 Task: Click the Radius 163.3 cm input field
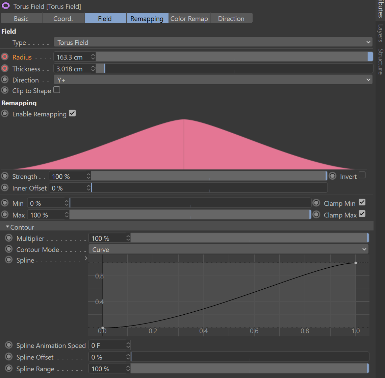pos(72,57)
